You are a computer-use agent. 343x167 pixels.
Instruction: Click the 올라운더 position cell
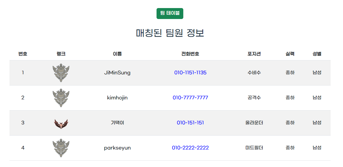[x=254, y=123]
